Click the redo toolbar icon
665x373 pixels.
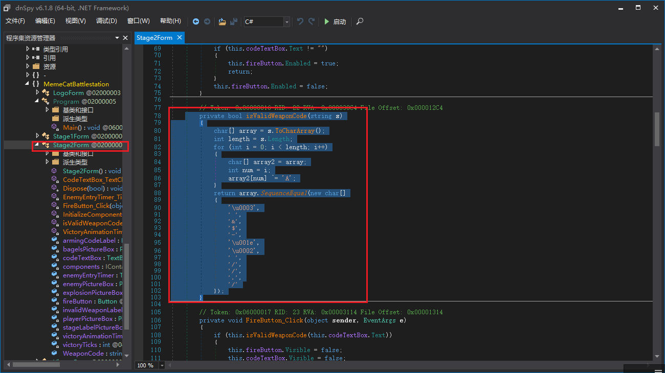pyautogui.click(x=312, y=21)
